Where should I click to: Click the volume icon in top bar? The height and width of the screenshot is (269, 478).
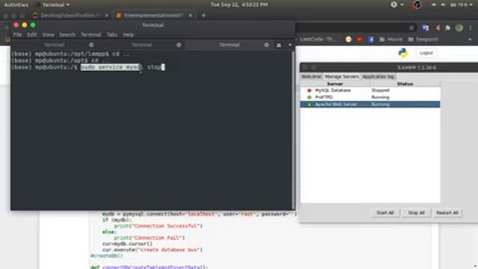[x=443, y=4]
